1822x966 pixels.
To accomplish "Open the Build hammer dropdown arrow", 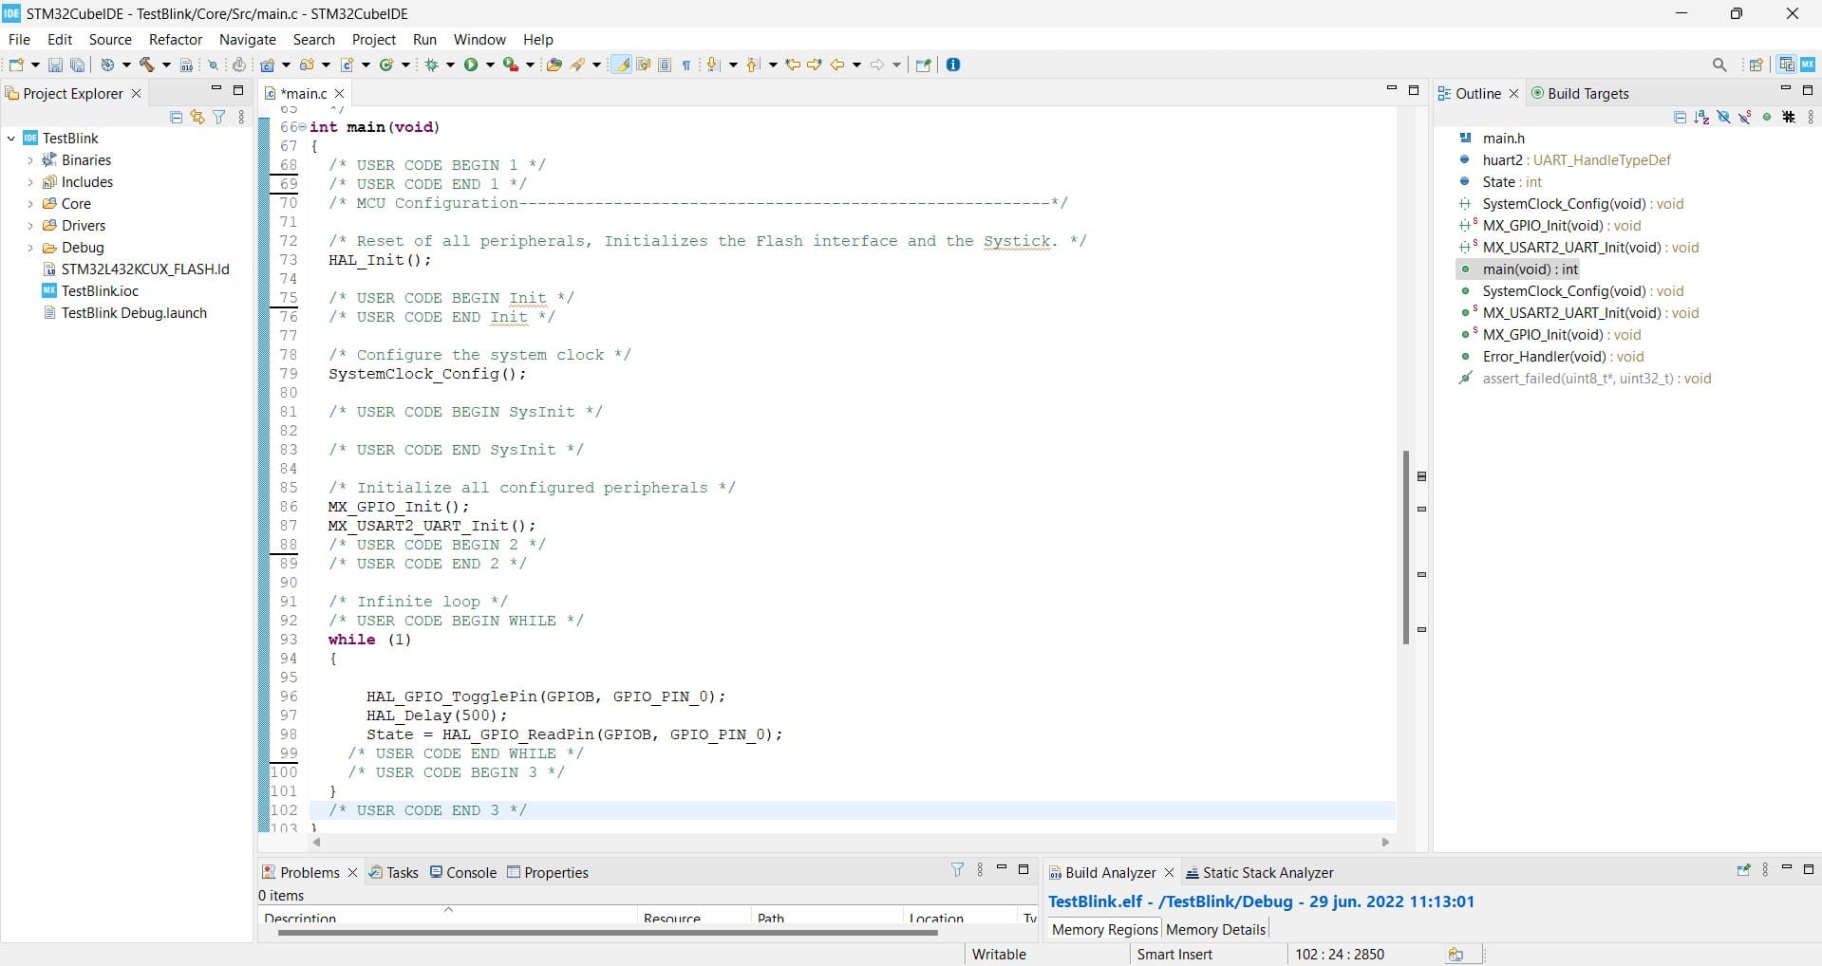I will [x=166, y=65].
